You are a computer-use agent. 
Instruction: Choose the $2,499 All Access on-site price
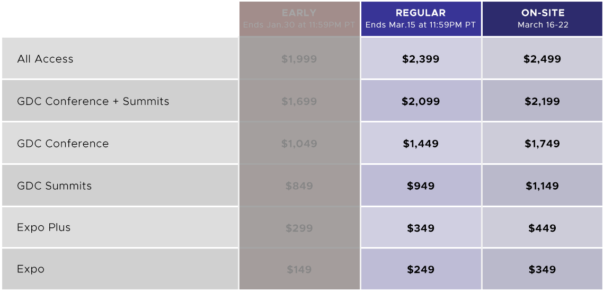pos(543,59)
